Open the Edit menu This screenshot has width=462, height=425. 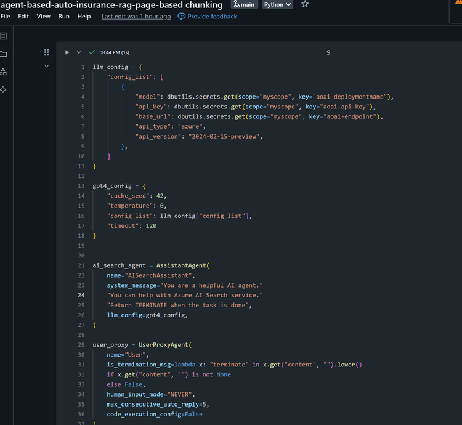tap(23, 17)
